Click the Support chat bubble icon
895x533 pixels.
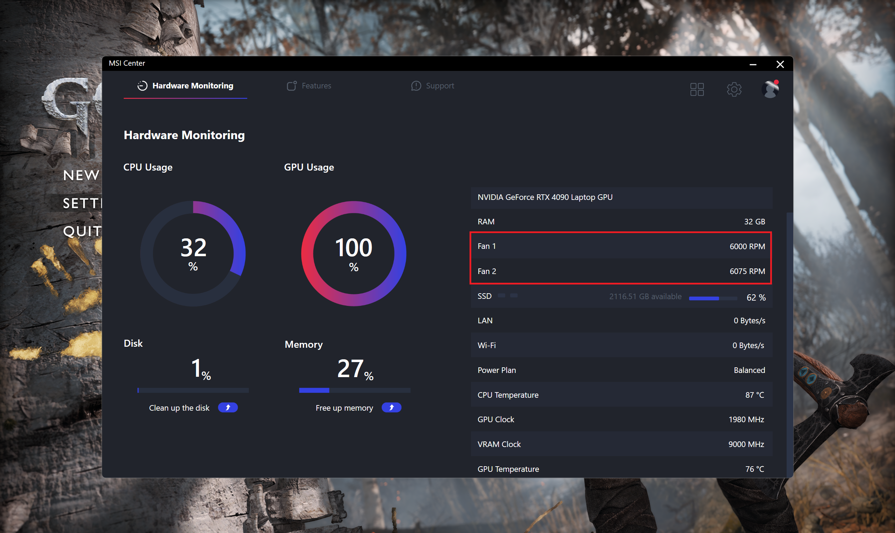(x=416, y=86)
